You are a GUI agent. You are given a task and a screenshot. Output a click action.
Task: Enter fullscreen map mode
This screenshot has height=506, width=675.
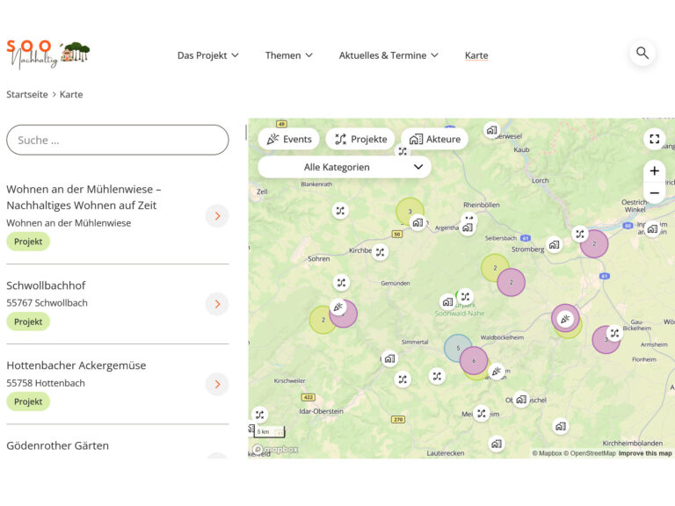pyautogui.click(x=654, y=139)
